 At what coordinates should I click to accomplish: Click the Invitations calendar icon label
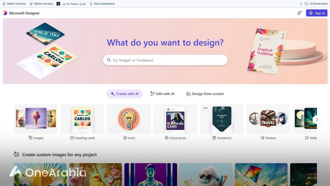pyautogui.click(x=214, y=138)
